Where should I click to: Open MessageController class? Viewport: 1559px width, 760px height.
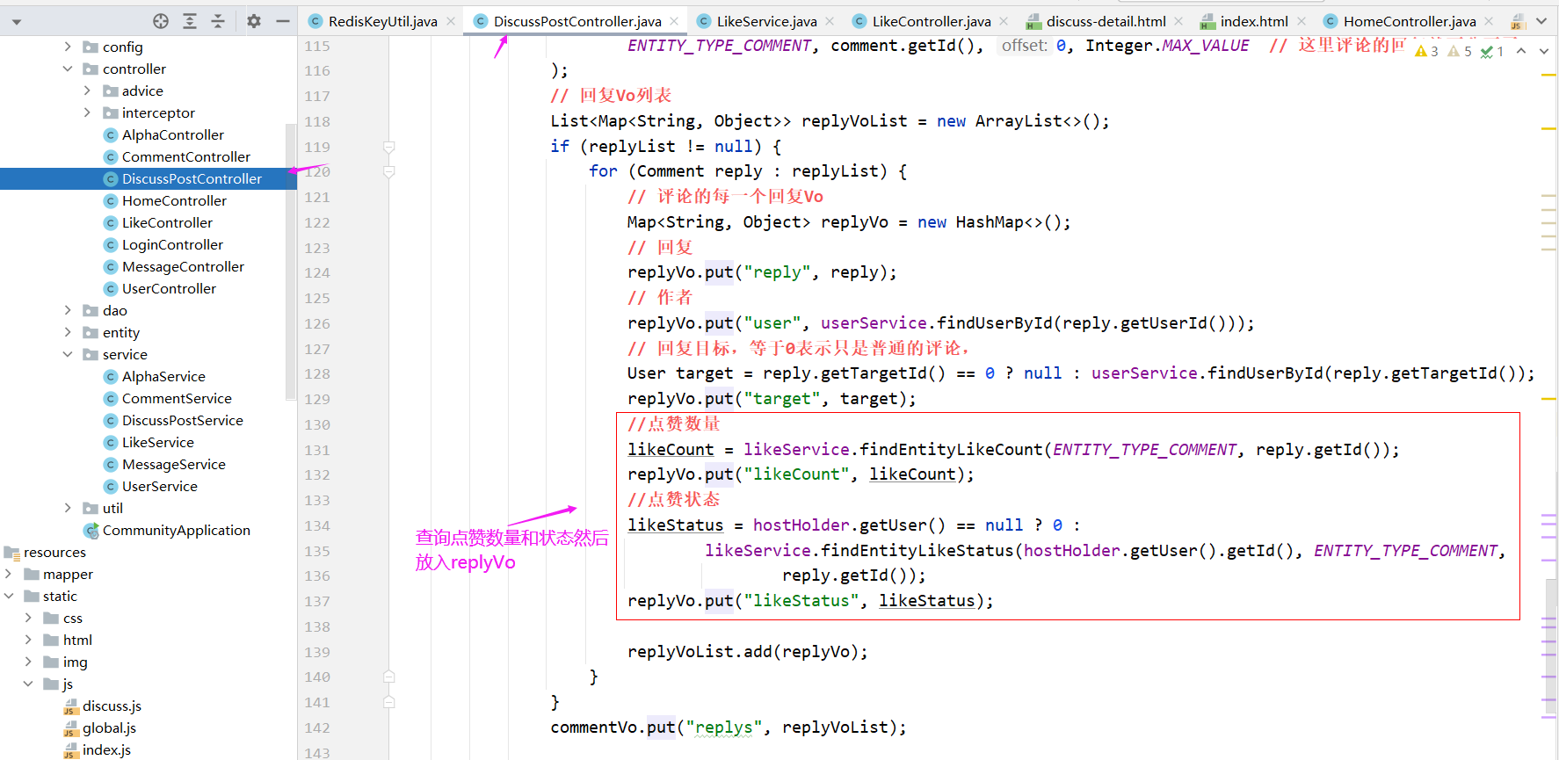click(183, 266)
